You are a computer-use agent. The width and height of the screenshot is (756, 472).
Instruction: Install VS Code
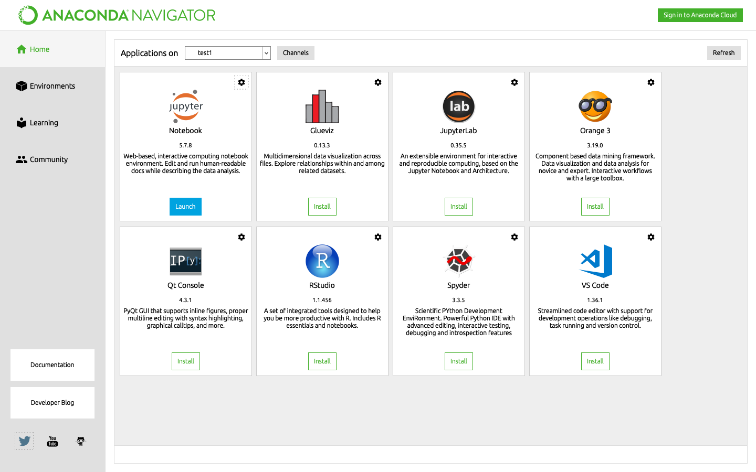click(595, 361)
